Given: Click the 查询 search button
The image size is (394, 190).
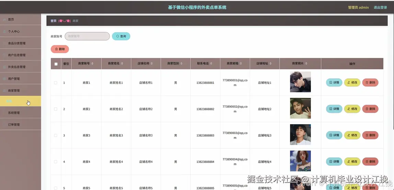Looking at the screenshot, I should (121, 36).
